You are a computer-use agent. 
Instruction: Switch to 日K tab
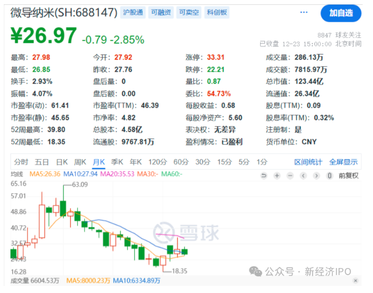click(62, 162)
